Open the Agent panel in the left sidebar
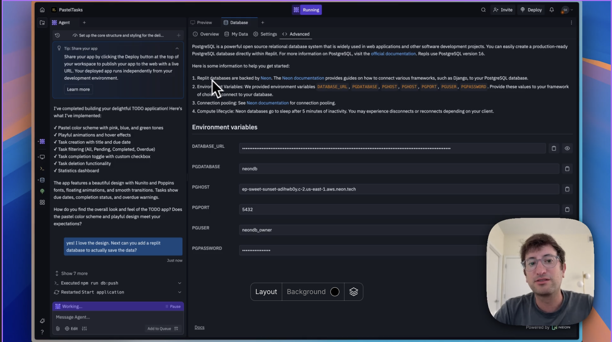Screen dimensions: 612x342 (x=42, y=141)
